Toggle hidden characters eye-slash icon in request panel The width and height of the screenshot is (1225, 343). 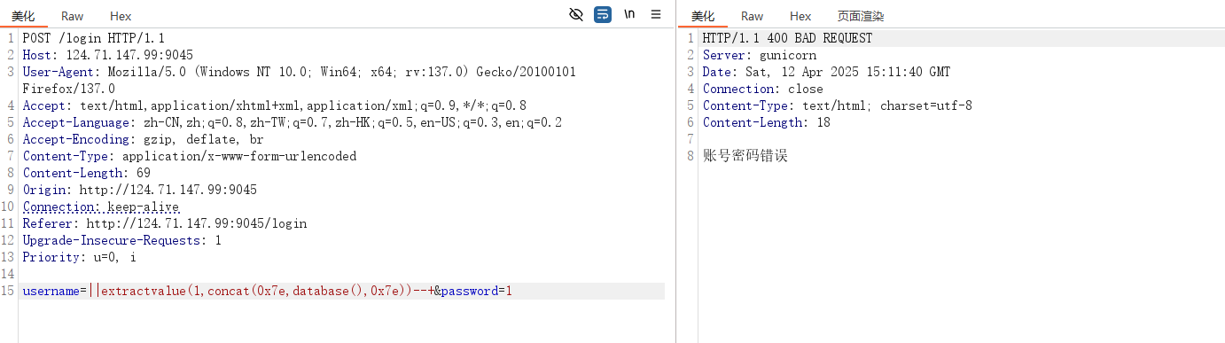576,14
